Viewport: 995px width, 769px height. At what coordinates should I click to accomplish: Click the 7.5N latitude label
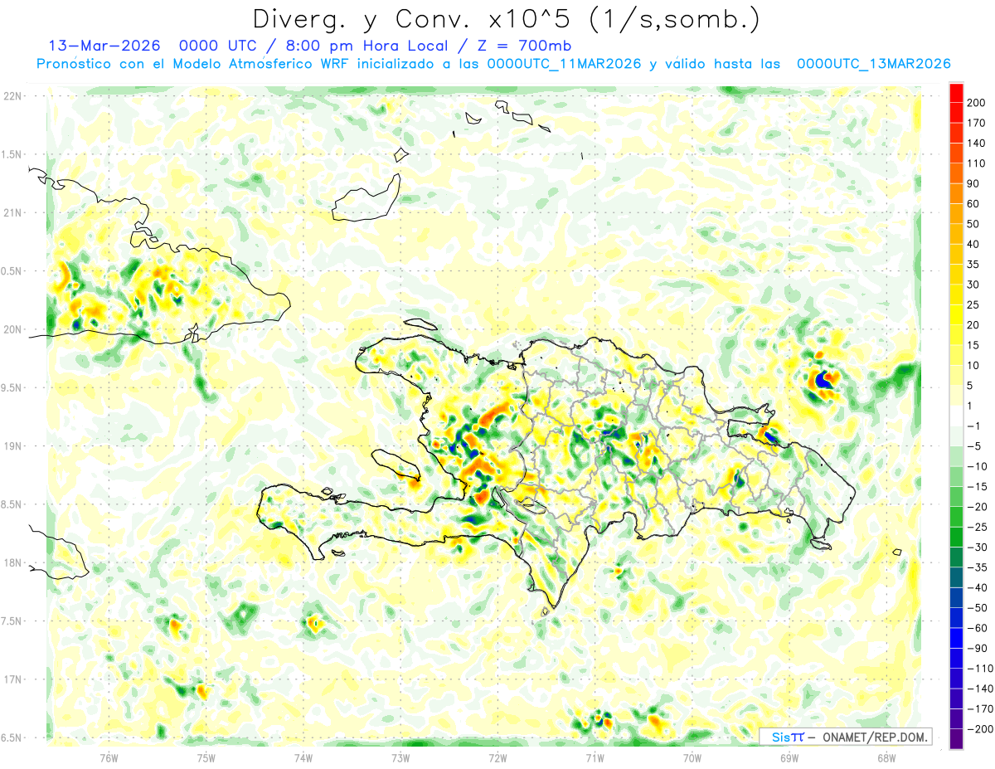(x=11, y=621)
